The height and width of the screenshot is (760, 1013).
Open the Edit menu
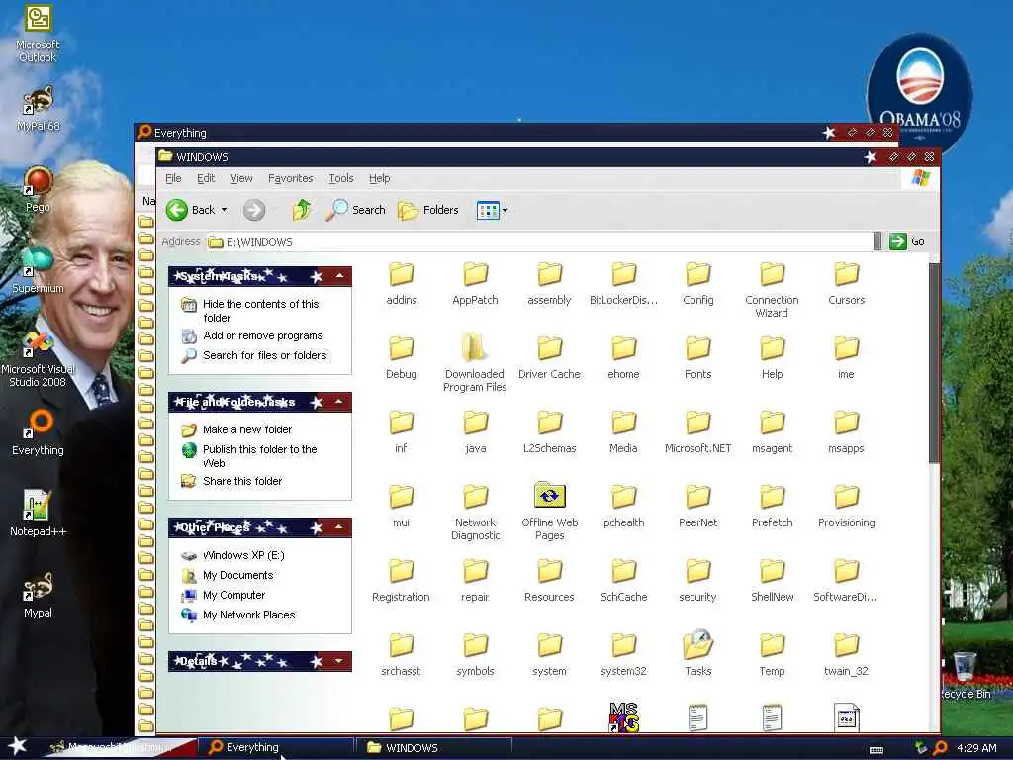coord(206,178)
